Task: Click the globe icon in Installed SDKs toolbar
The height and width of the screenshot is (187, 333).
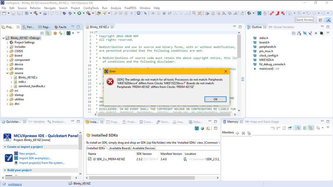Action: tap(202, 128)
